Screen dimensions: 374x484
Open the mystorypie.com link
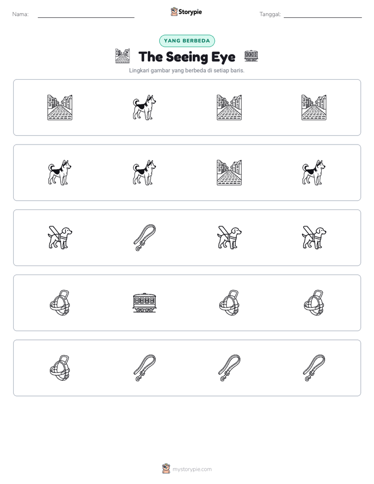point(192,469)
